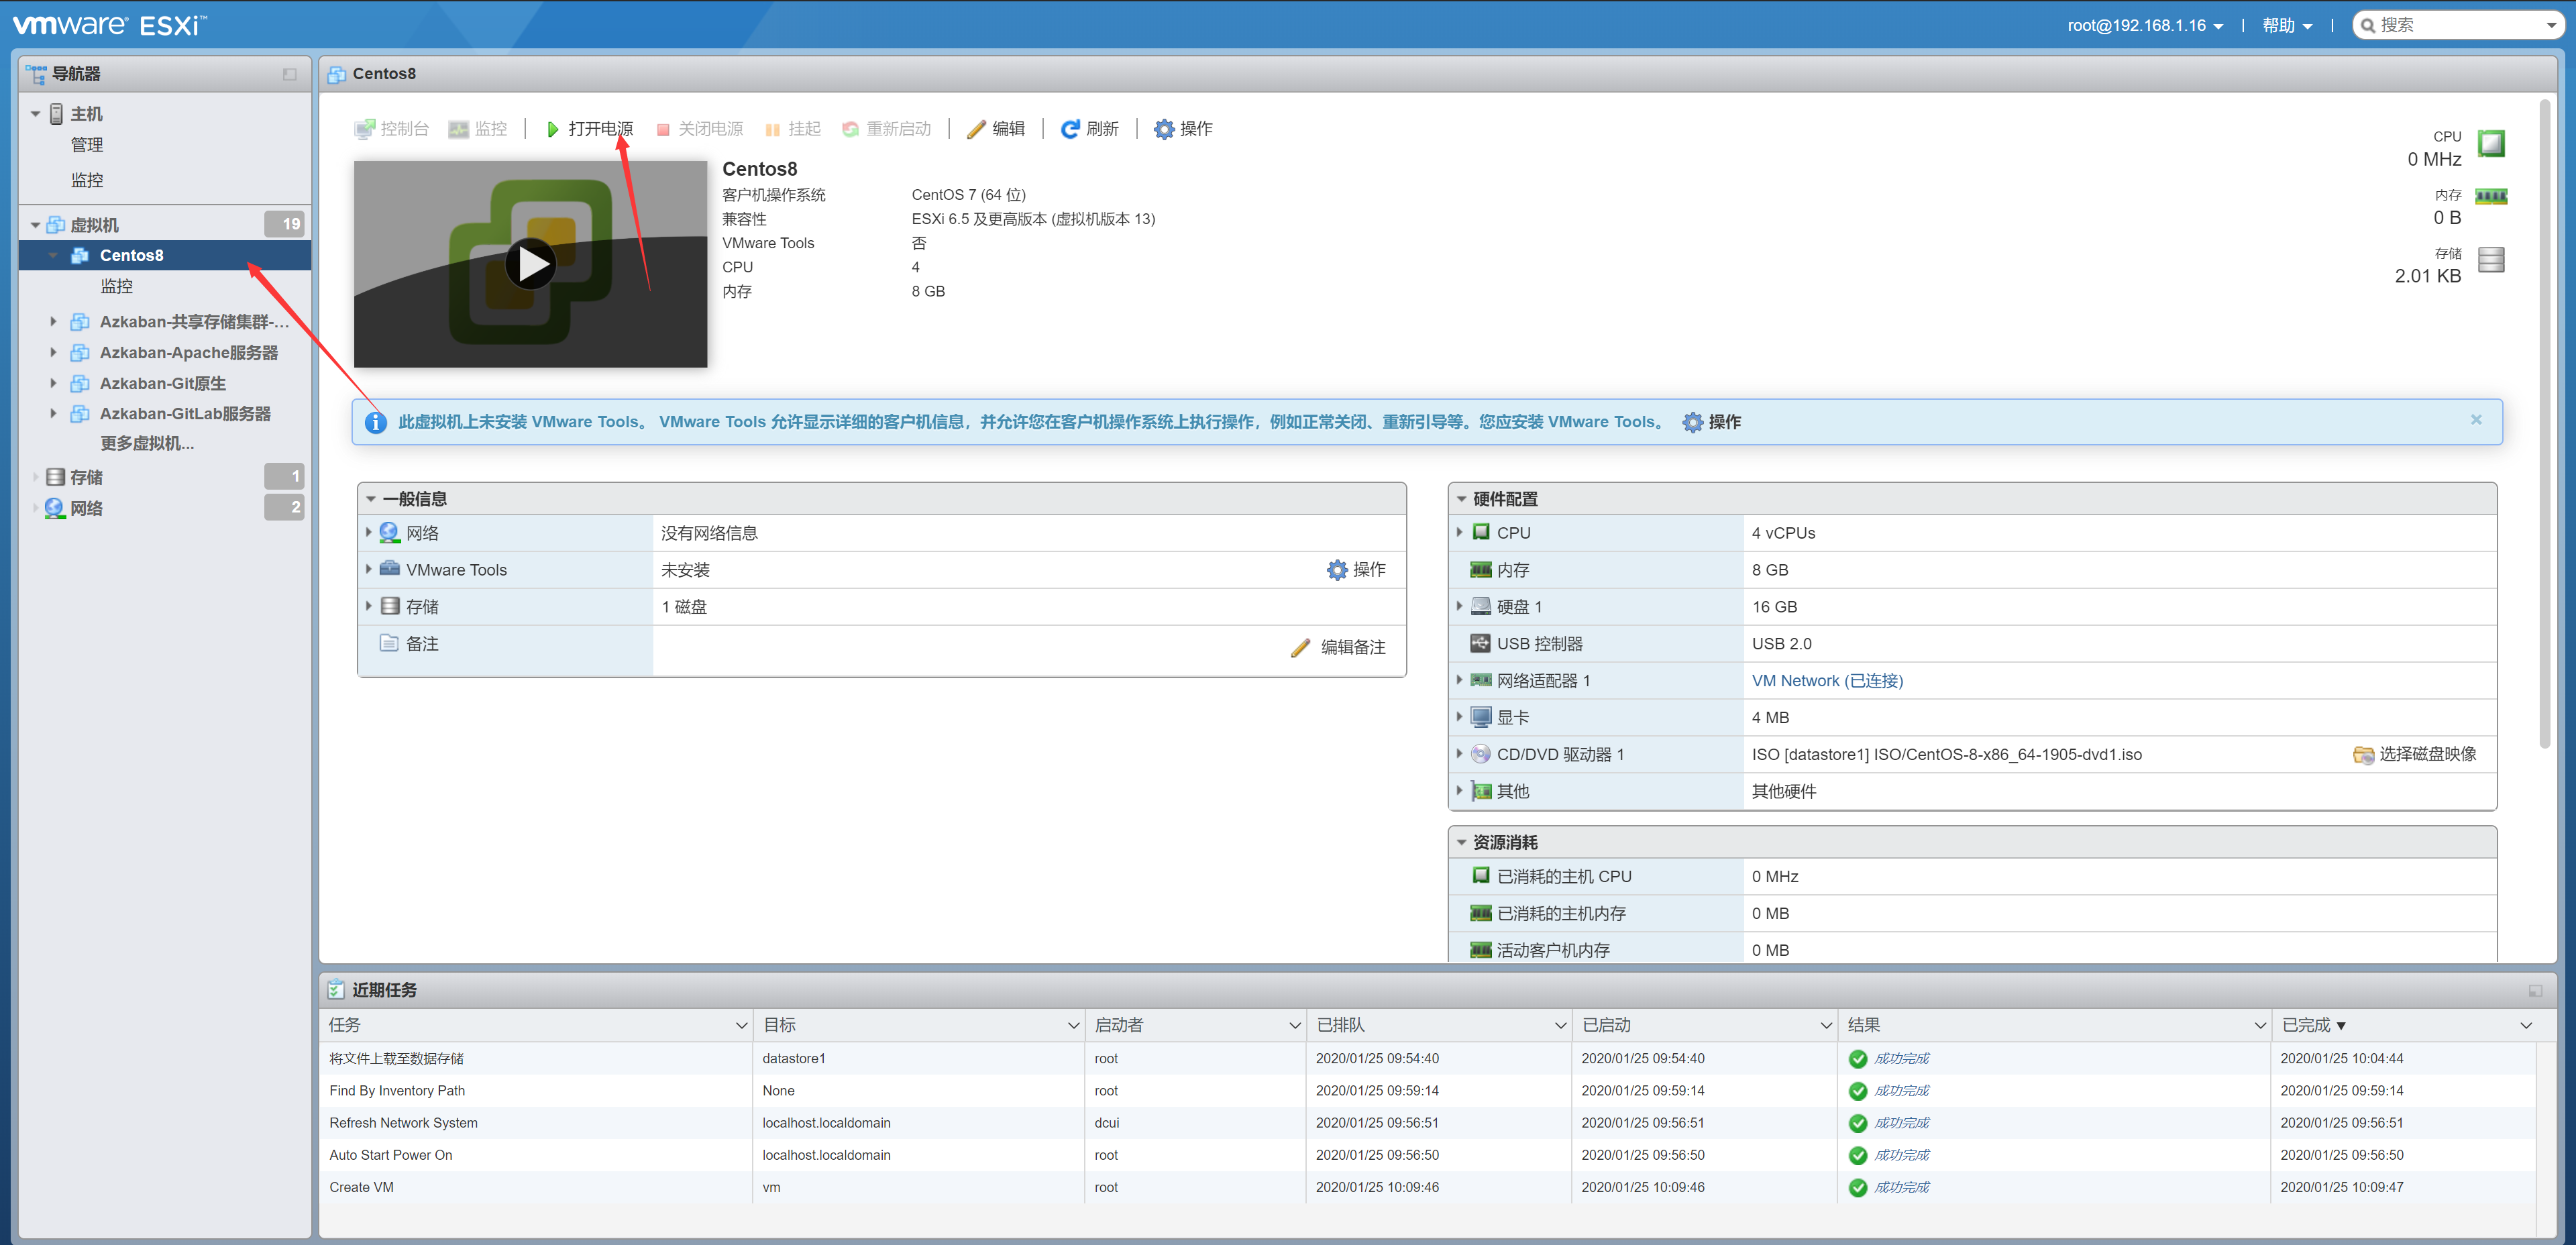
Task: Click the 重新启动 restart button
Action: (886, 129)
